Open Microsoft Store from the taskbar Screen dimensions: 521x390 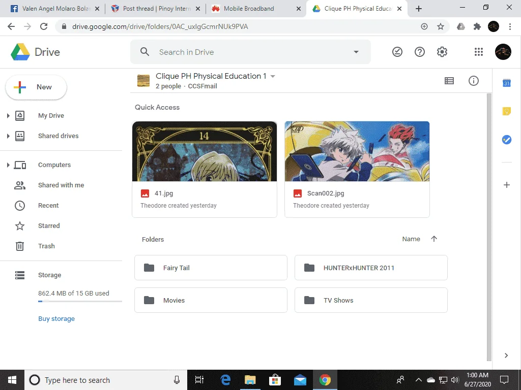tap(275, 380)
